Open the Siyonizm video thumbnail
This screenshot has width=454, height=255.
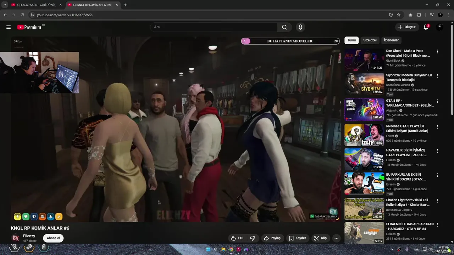[364, 84]
